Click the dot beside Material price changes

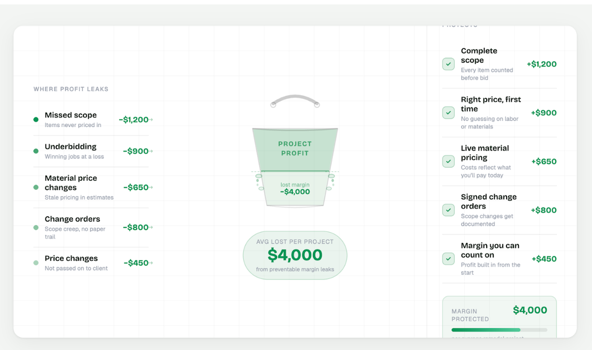click(x=36, y=188)
